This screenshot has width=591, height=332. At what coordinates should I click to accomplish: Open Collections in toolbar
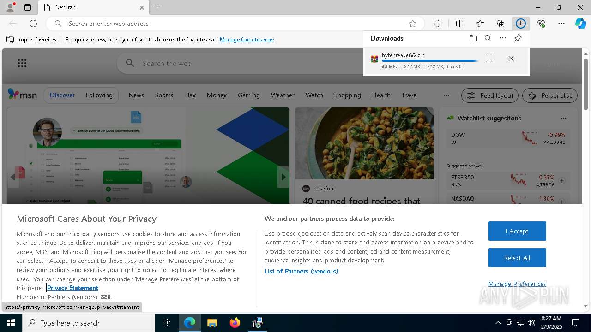coord(501,24)
